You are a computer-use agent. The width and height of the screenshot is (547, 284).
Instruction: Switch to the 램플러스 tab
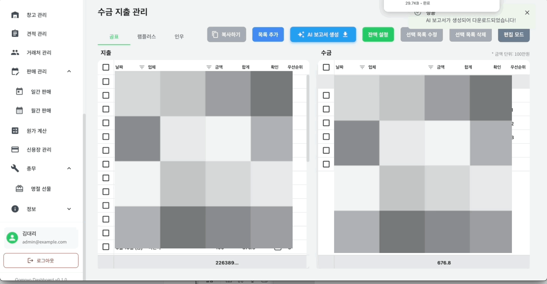[146, 36]
